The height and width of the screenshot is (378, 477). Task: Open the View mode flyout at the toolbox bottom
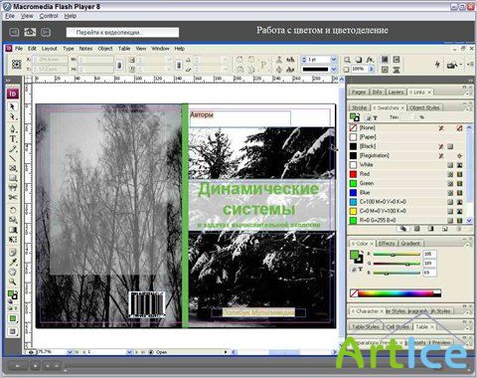12,331
